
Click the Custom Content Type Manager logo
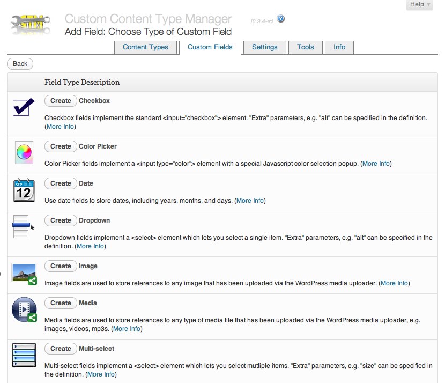pyautogui.click(x=31, y=25)
